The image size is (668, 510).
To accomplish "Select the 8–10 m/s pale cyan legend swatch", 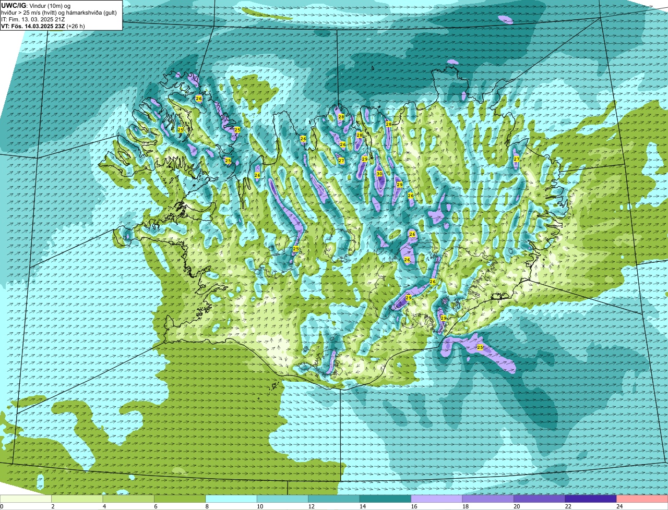I will pyautogui.click(x=231, y=499).
